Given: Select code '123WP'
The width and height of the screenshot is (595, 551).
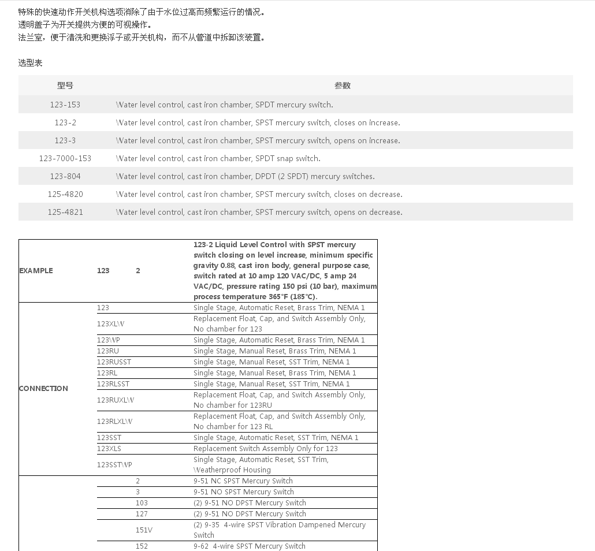Looking at the screenshot, I should click(x=108, y=340).
